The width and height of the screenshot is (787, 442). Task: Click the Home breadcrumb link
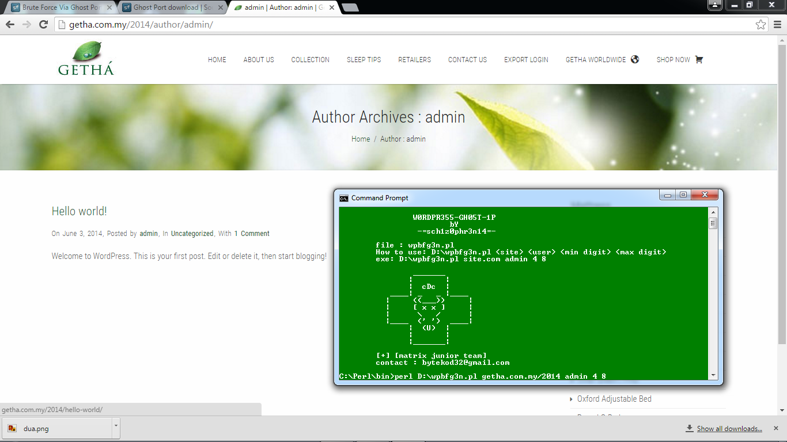pos(361,139)
